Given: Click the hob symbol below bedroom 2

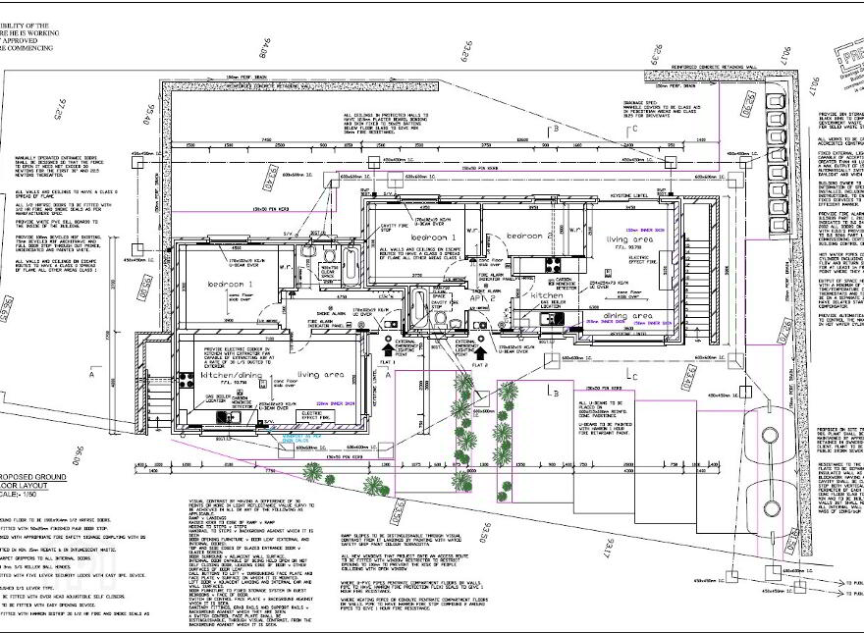Looking at the screenshot, I should point(553,265).
